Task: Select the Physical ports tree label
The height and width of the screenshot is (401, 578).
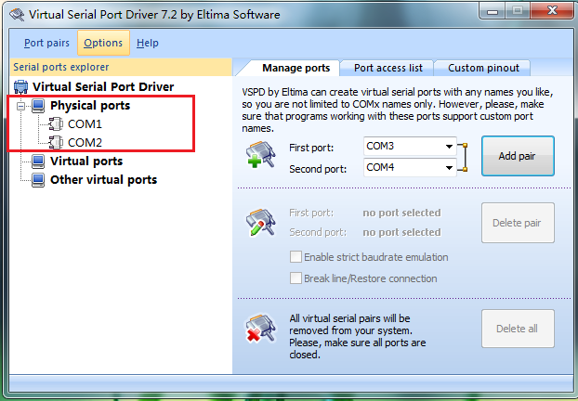Action: click(x=90, y=106)
